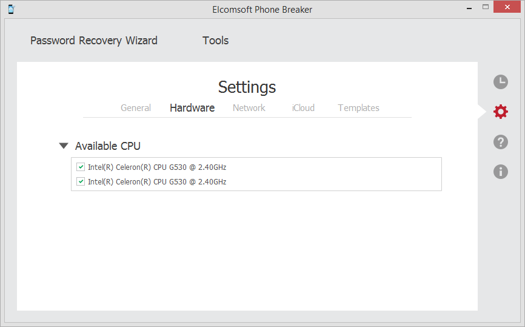Select the Hardware settings tab
Viewport: 525px width, 327px height.
pyautogui.click(x=192, y=108)
